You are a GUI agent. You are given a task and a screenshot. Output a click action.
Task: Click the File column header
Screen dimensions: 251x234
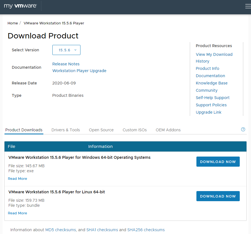(12, 146)
